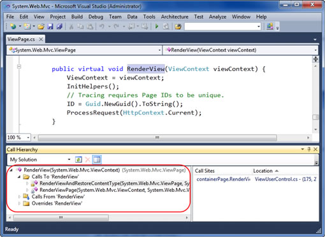The height and width of the screenshot is (237, 325).
Task: Click the Save All toolbar icon
Action: 59,27
